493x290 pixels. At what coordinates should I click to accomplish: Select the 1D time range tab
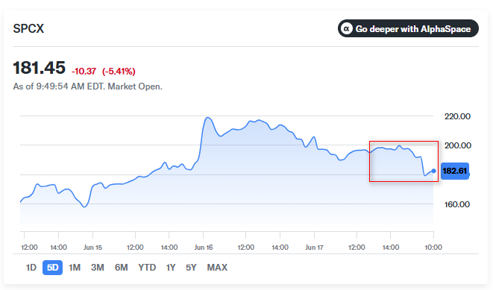click(31, 268)
